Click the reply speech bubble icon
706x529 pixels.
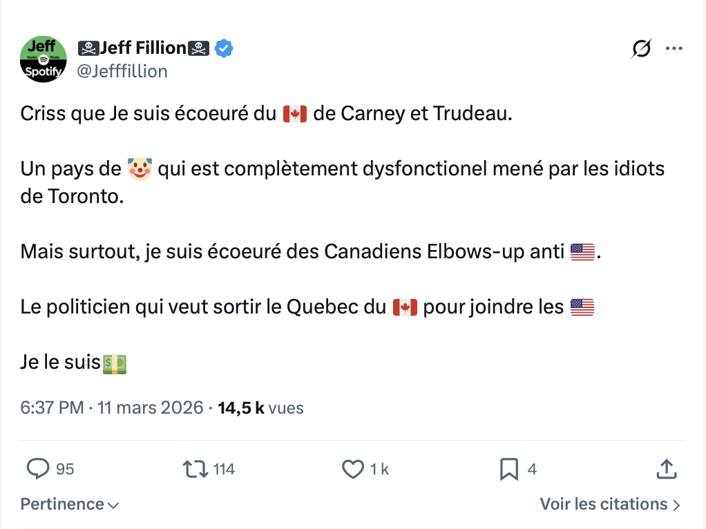(37, 470)
